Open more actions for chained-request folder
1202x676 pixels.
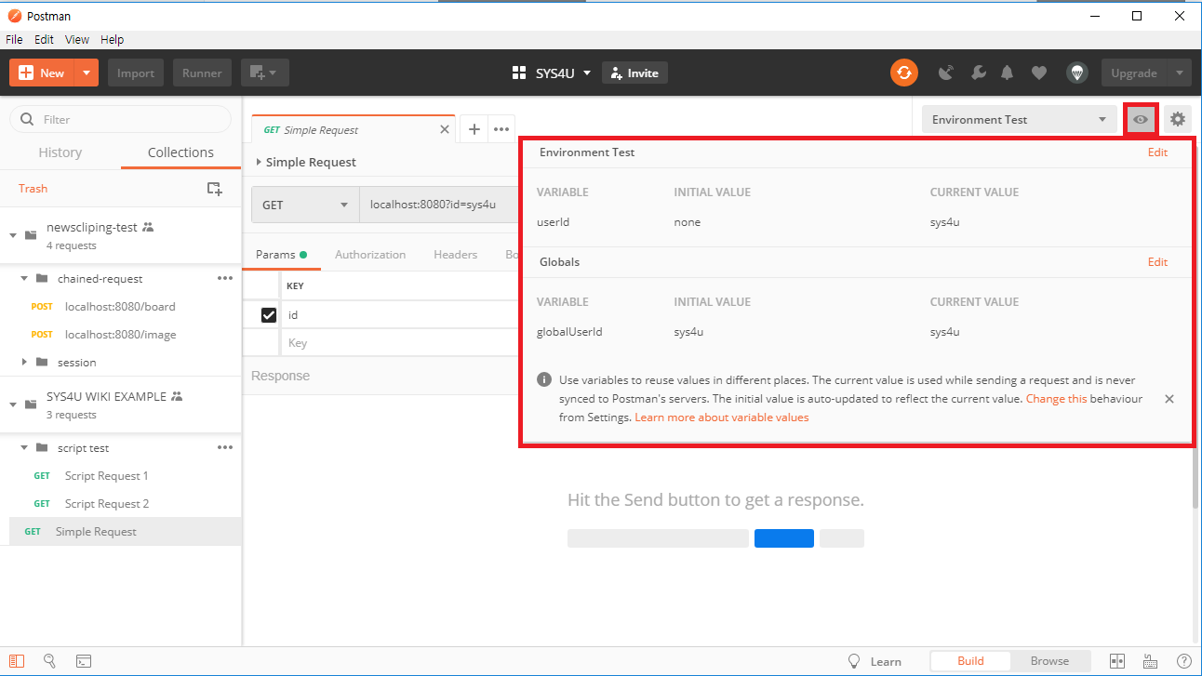click(x=225, y=278)
